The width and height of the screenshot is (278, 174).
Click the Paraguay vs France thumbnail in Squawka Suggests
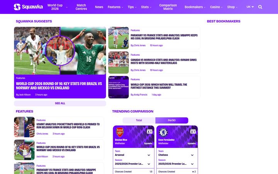point(119,38)
